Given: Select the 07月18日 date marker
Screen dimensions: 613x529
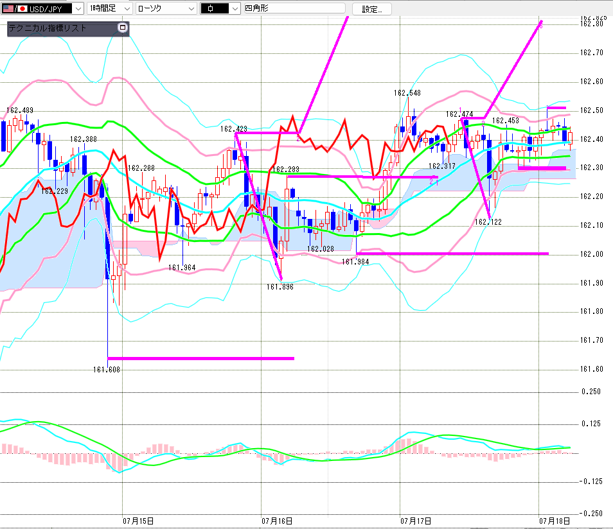Looking at the screenshot, I should pyautogui.click(x=555, y=521).
